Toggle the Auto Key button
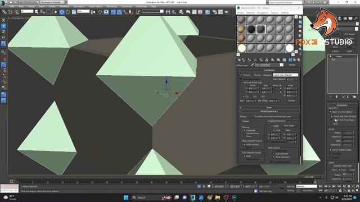 [290, 186]
